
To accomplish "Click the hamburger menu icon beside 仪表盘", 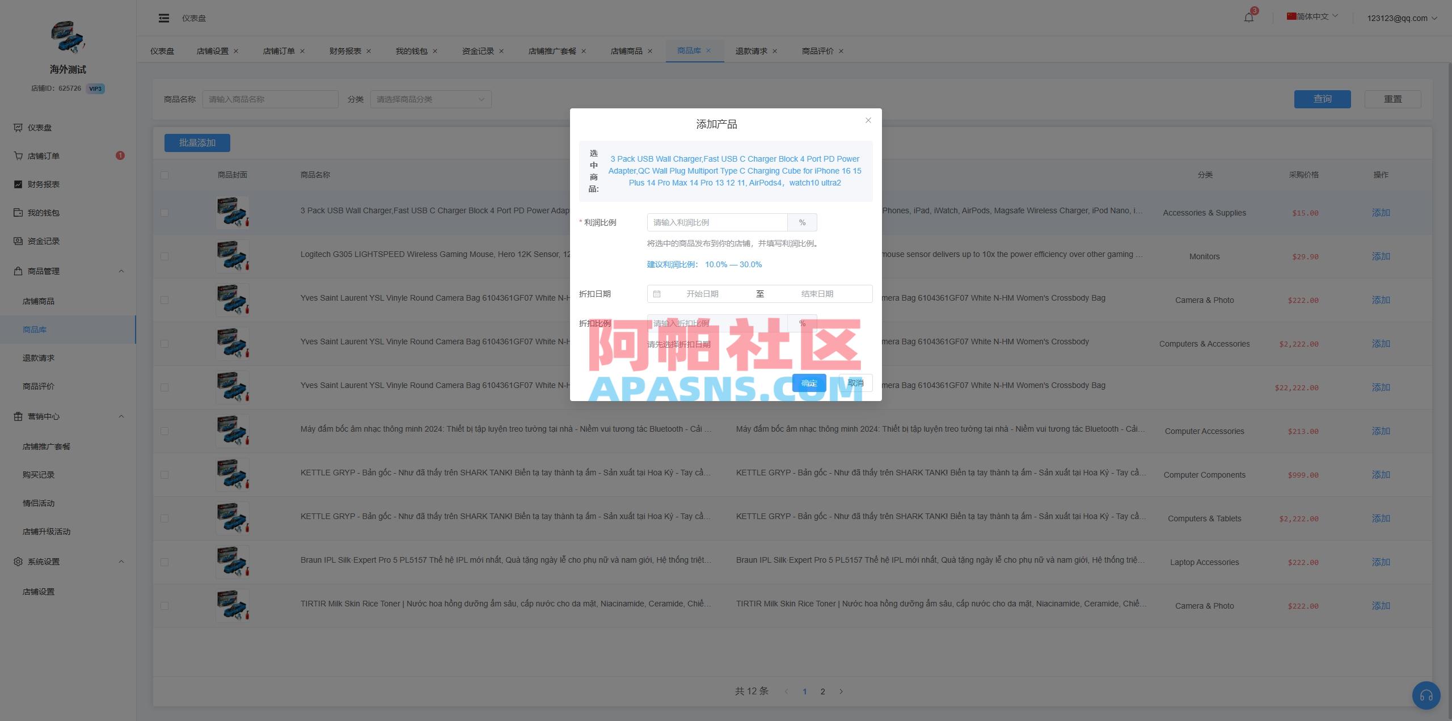I will pos(164,18).
